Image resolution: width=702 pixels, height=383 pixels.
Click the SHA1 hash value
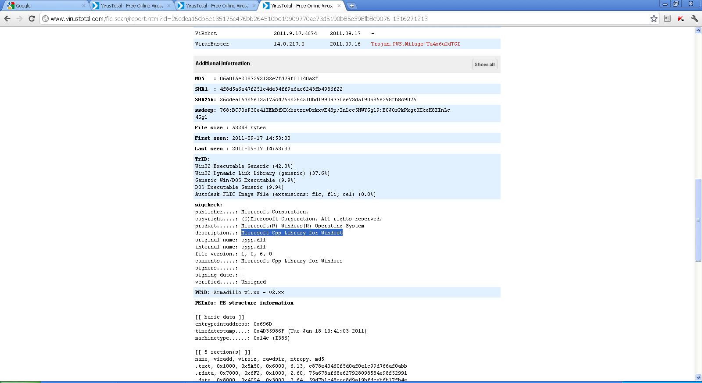[281, 89]
